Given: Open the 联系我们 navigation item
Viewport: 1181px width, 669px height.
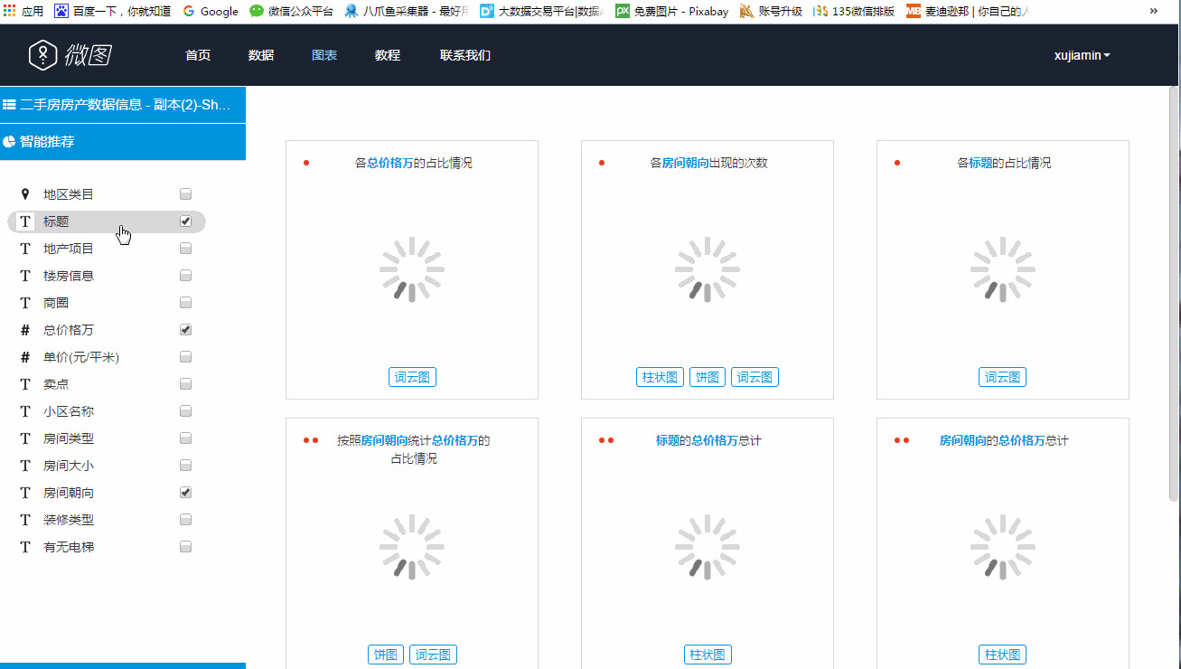Looking at the screenshot, I should 465,55.
